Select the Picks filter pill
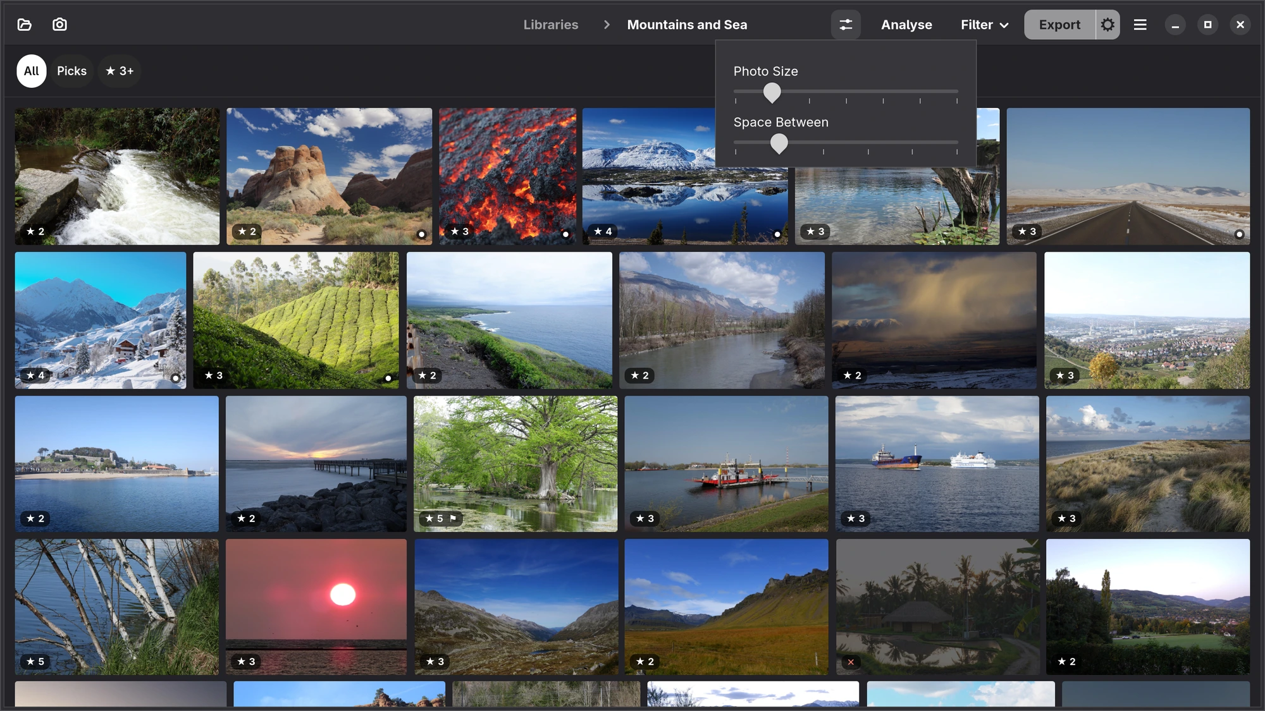The width and height of the screenshot is (1265, 711). [x=71, y=71]
